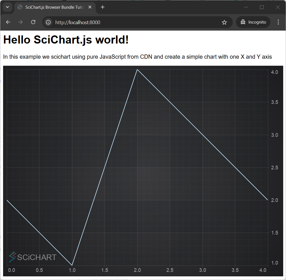Screen dimensions: 286x280
Task: Click the chart line peak at x 2.0
Action: pyautogui.click(x=137, y=69)
